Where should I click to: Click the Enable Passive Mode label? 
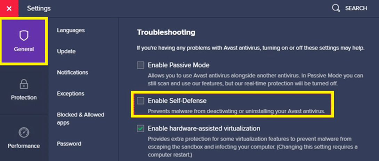(x=178, y=65)
